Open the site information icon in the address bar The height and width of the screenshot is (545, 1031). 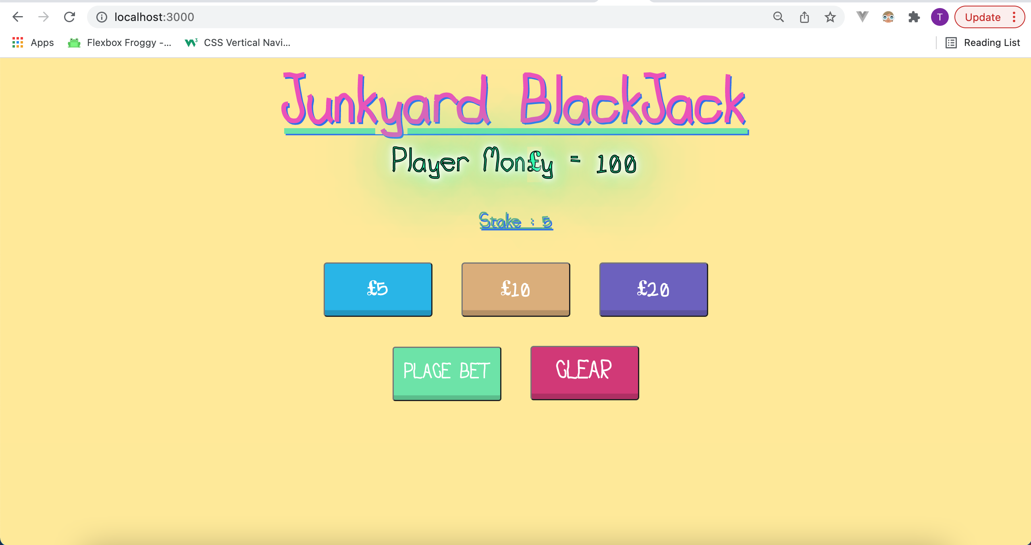(101, 17)
